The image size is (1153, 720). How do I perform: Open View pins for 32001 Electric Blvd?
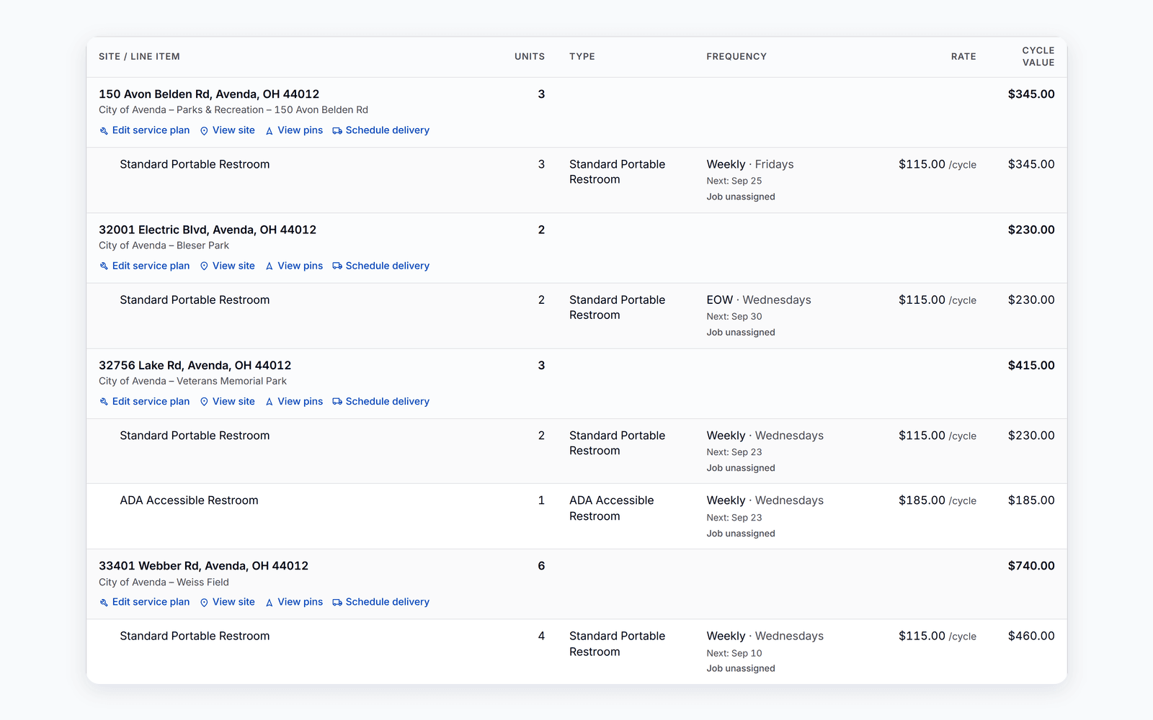click(x=294, y=266)
